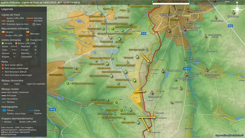Click the Georgian Legion unit marker

click(103, 29)
